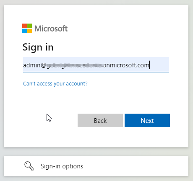193x181 pixels.
Task: Click the blue square in Microsoft logo
Action: coord(24,31)
